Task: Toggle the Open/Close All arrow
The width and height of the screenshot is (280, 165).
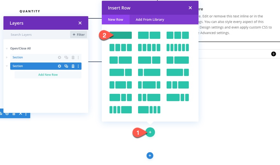Action: (x=7, y=49)
